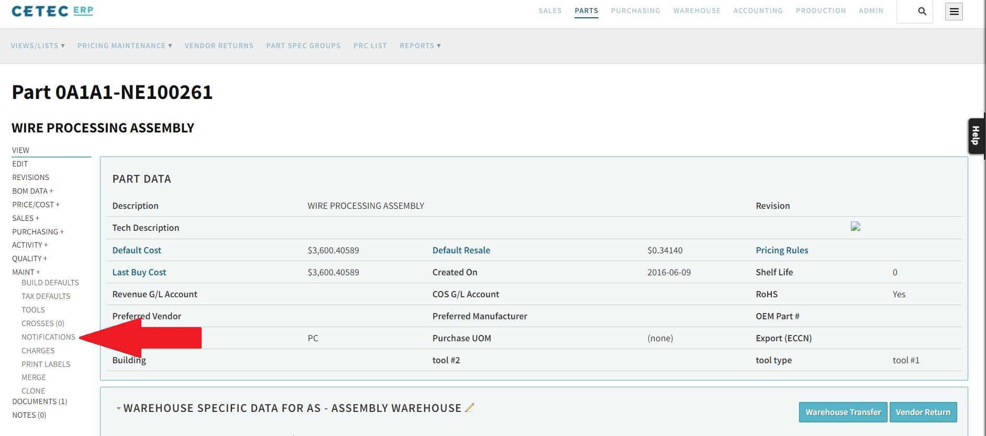Viewport: 986px width, 436px height.
Task: Click the search magnifier icon
Action: coord(922,12)
